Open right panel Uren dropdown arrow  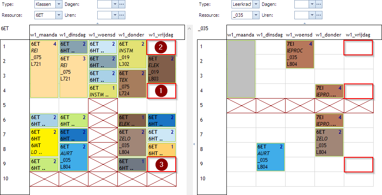[312, 15]
